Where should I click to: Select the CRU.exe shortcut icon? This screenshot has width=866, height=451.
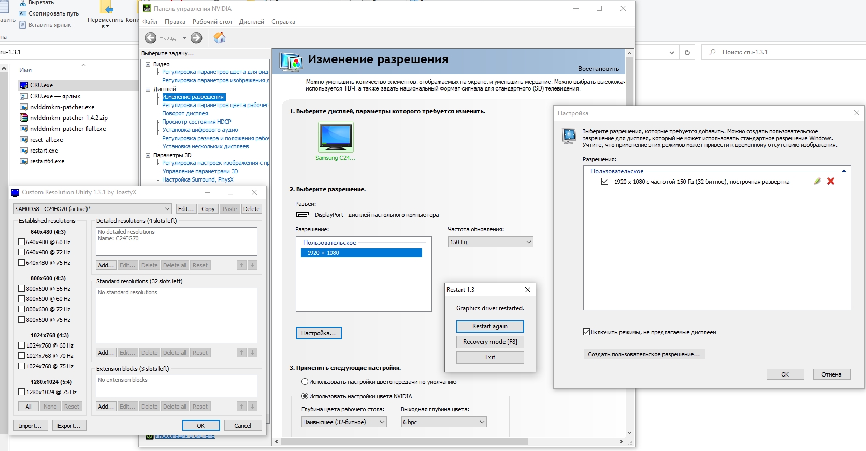(23, 96)
